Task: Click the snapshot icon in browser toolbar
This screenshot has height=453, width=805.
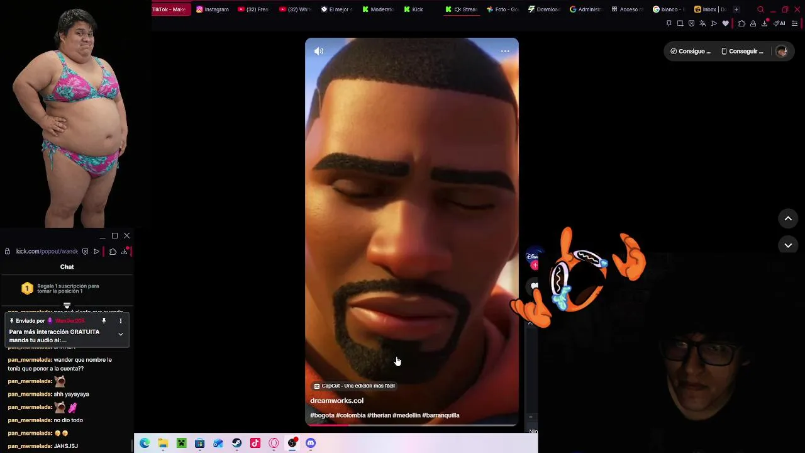Action: click(680, 23)
